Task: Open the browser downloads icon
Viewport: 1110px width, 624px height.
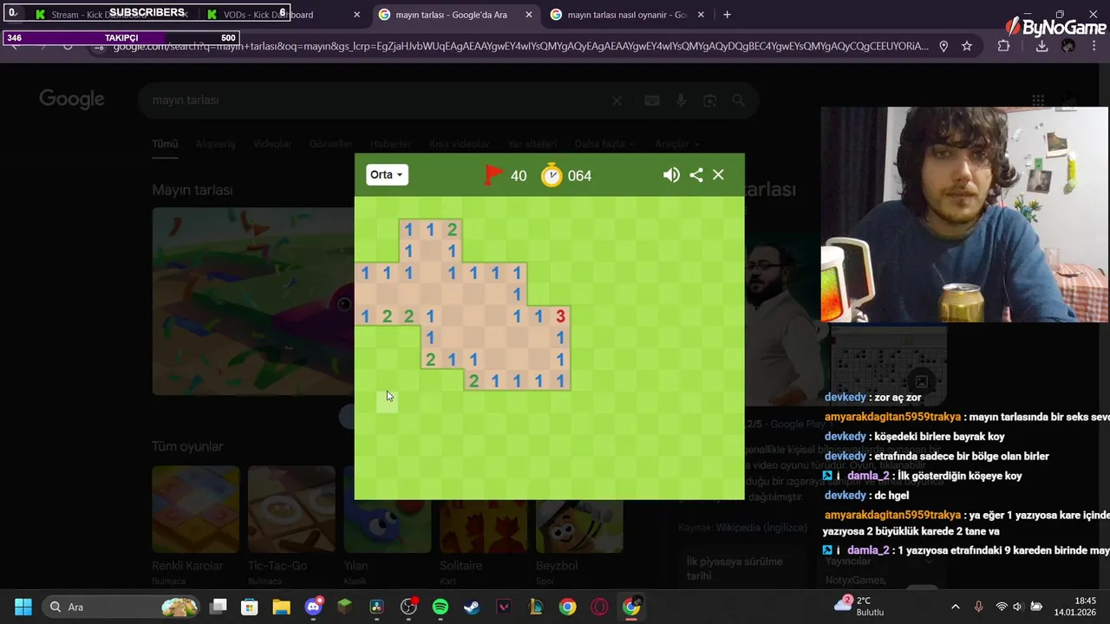Action: 1041,46
